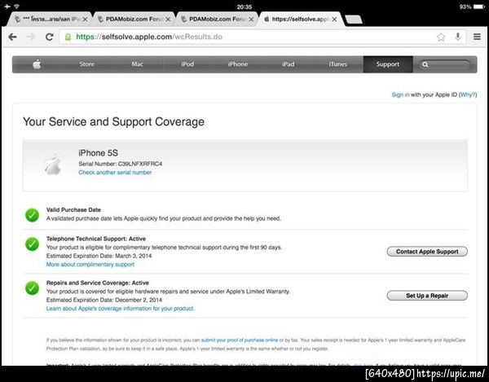Open Support in the Apple navigation
This screenshot has height=382, width=489.
pyautogui.click(x=388, y=64)
